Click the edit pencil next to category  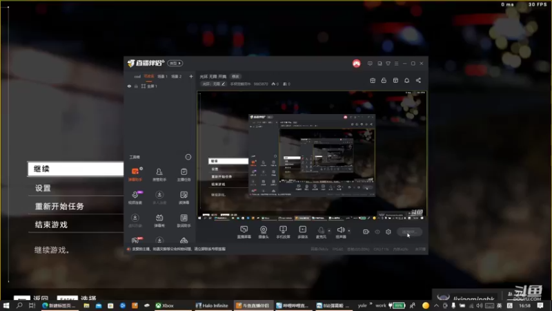(x=223, y=84)
